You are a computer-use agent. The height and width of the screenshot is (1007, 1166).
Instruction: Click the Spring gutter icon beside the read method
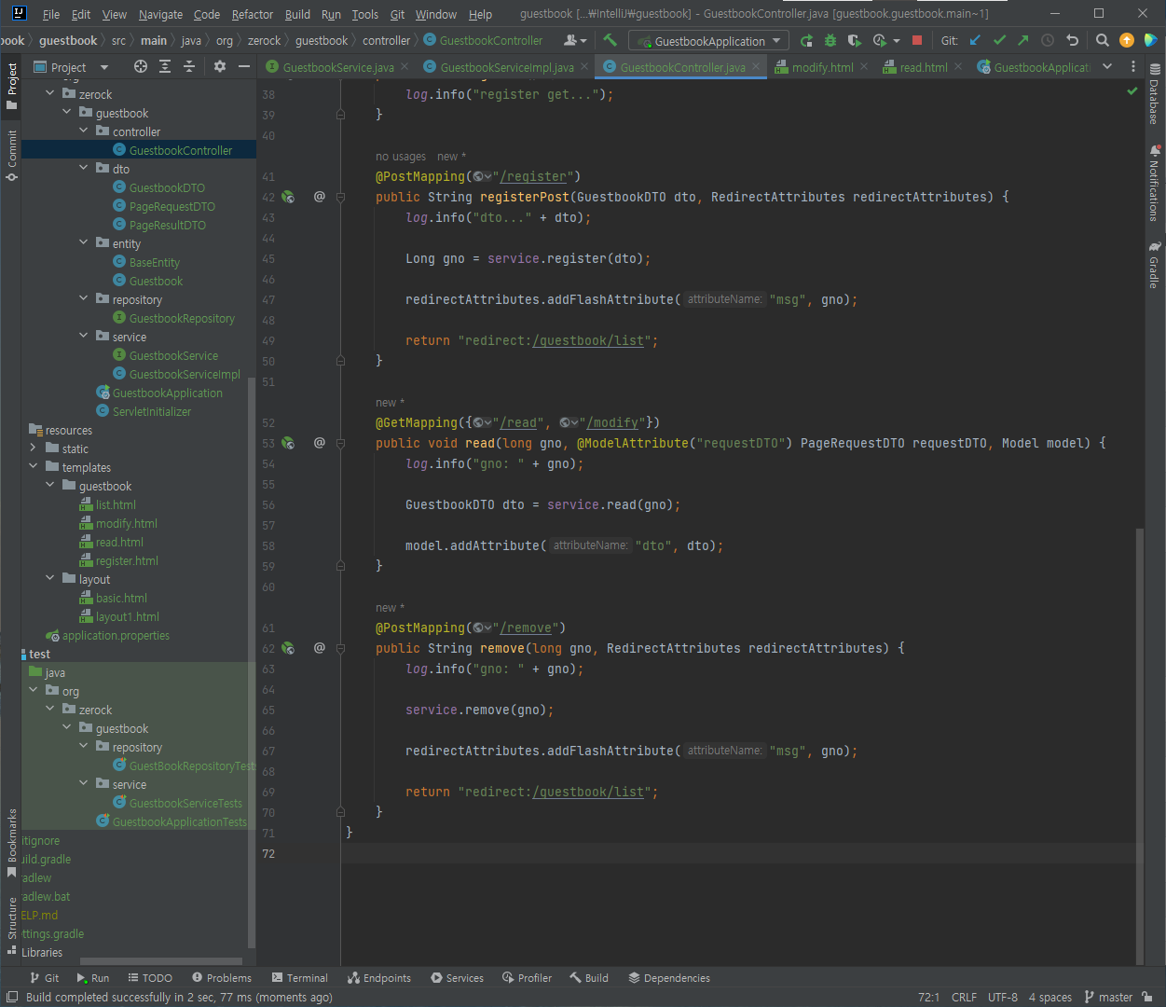[x=288, y=443]
